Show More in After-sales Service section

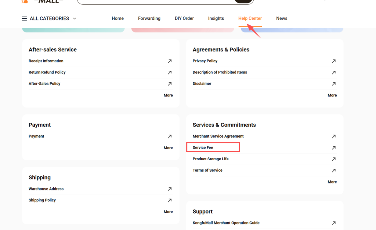tap(168, 95)
